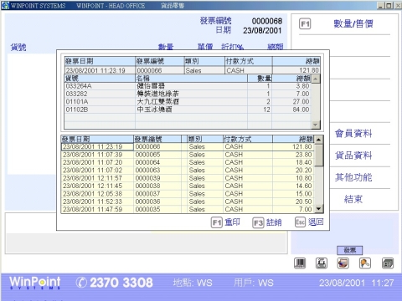Click the invoice list scroll down arrow
This screenshot has width=402, height=301.
point(319,208)
